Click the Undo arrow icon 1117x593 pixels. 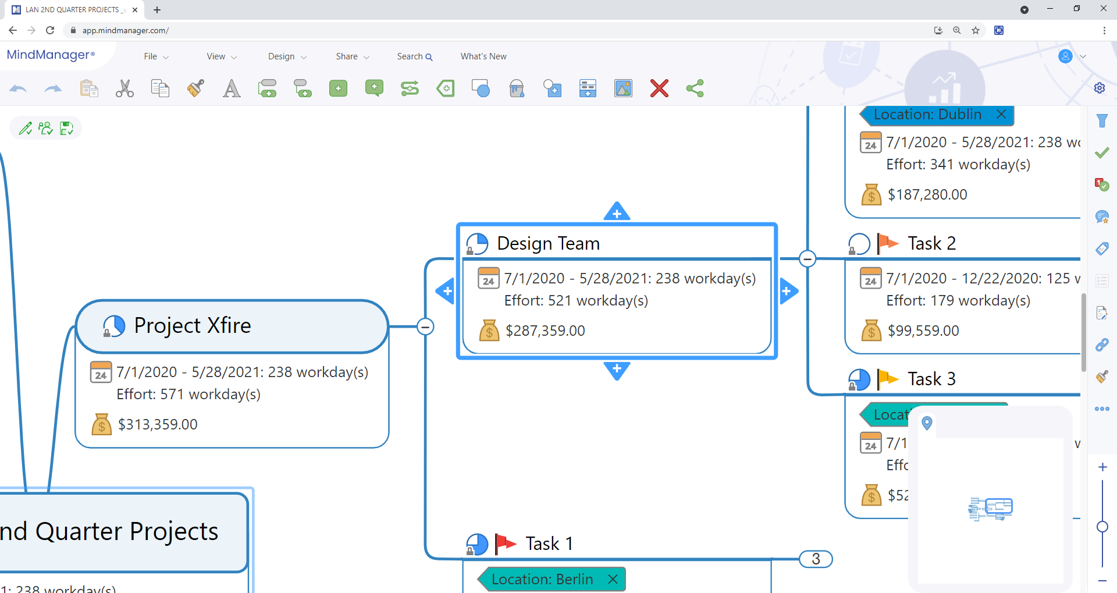18,88
